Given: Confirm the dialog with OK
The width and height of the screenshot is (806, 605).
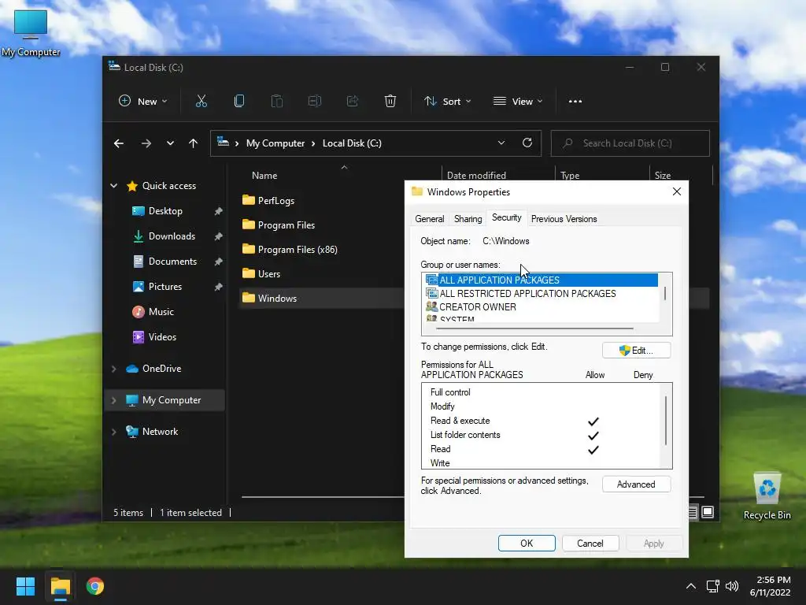Looking at the screenshot, I should click(527, 544).
